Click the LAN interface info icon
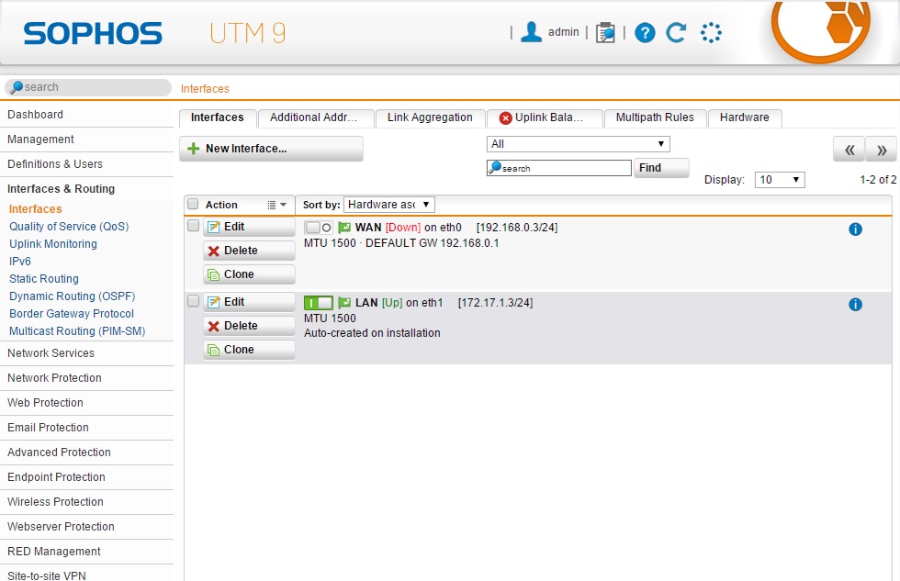The height and width of the screenshot is (581, 900). pos(855,304)
